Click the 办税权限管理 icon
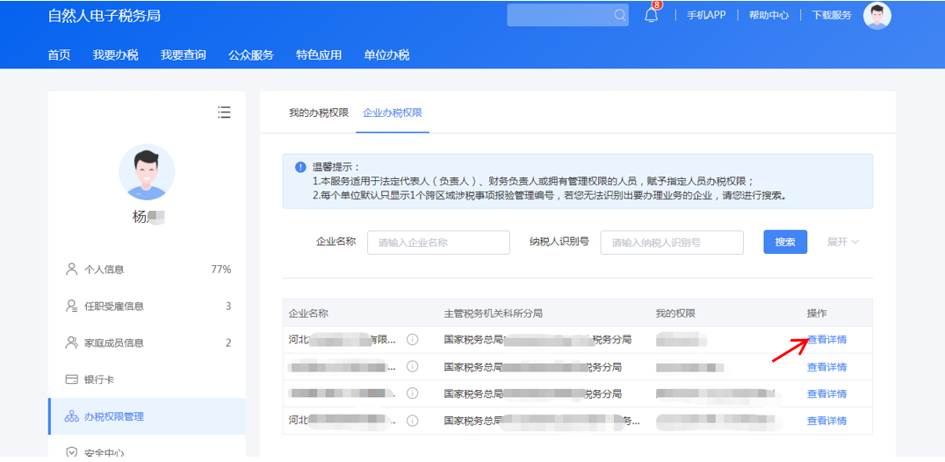 [x=72, y=416]
